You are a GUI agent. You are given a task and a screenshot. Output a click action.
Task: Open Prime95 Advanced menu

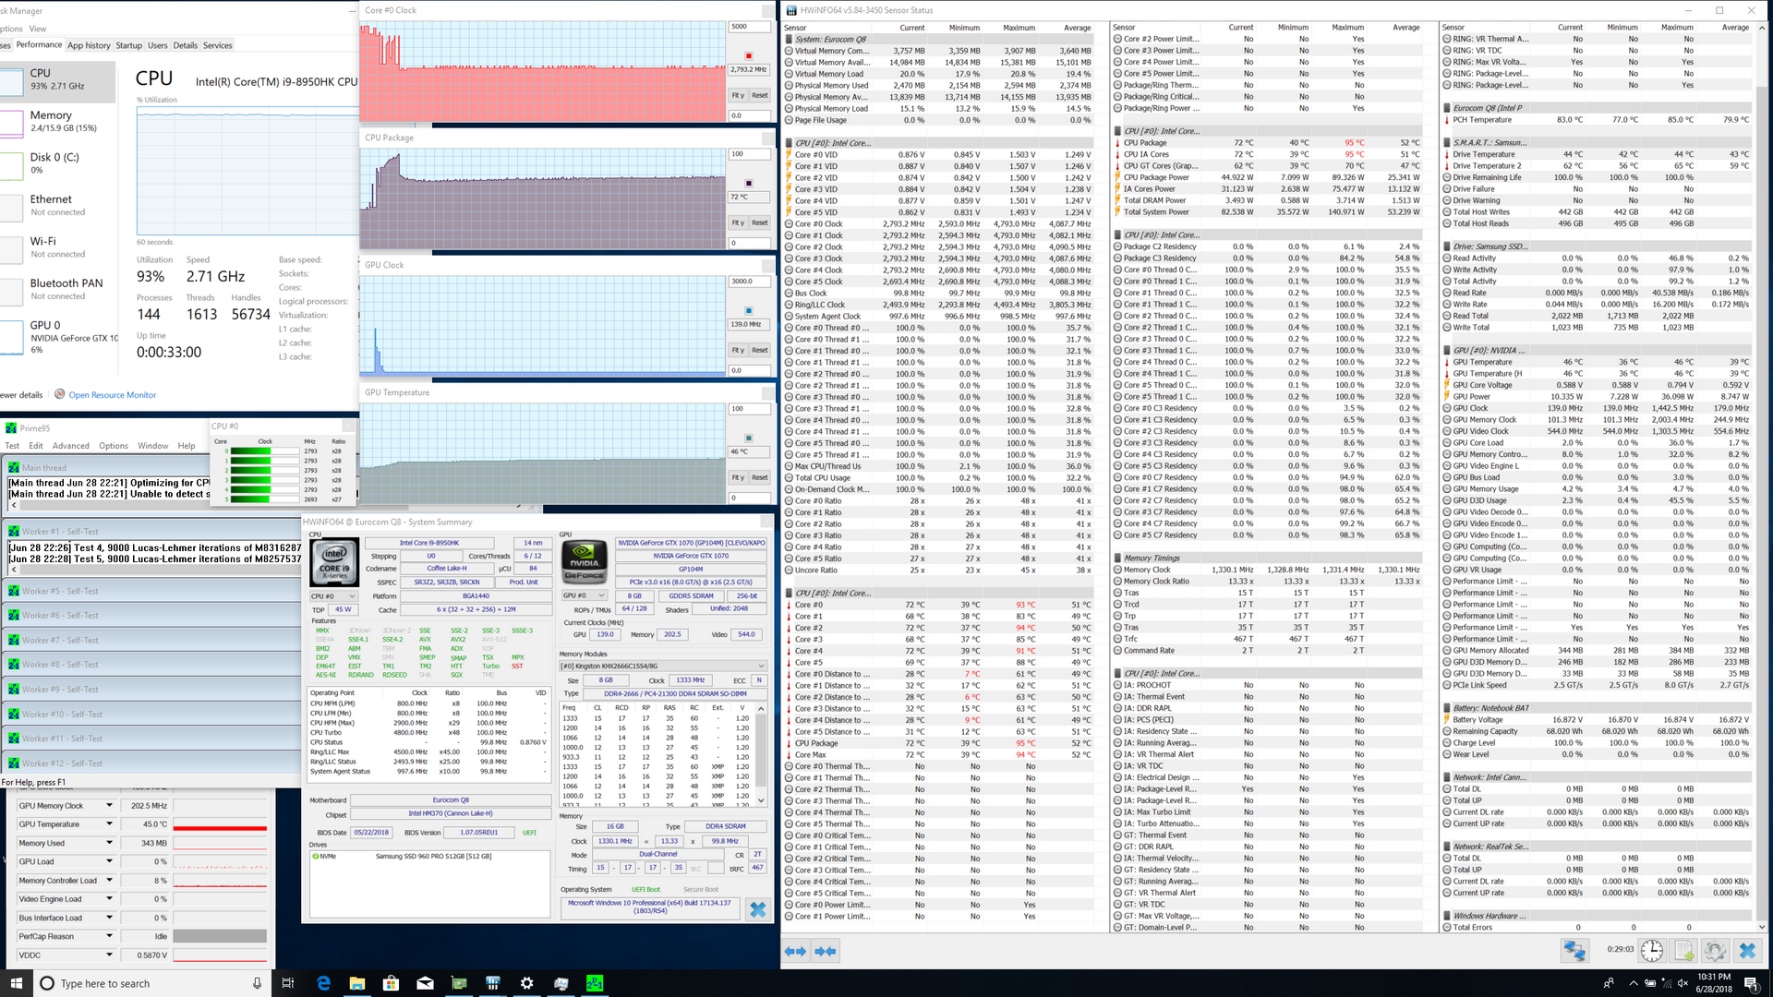[x=70, y=445]
